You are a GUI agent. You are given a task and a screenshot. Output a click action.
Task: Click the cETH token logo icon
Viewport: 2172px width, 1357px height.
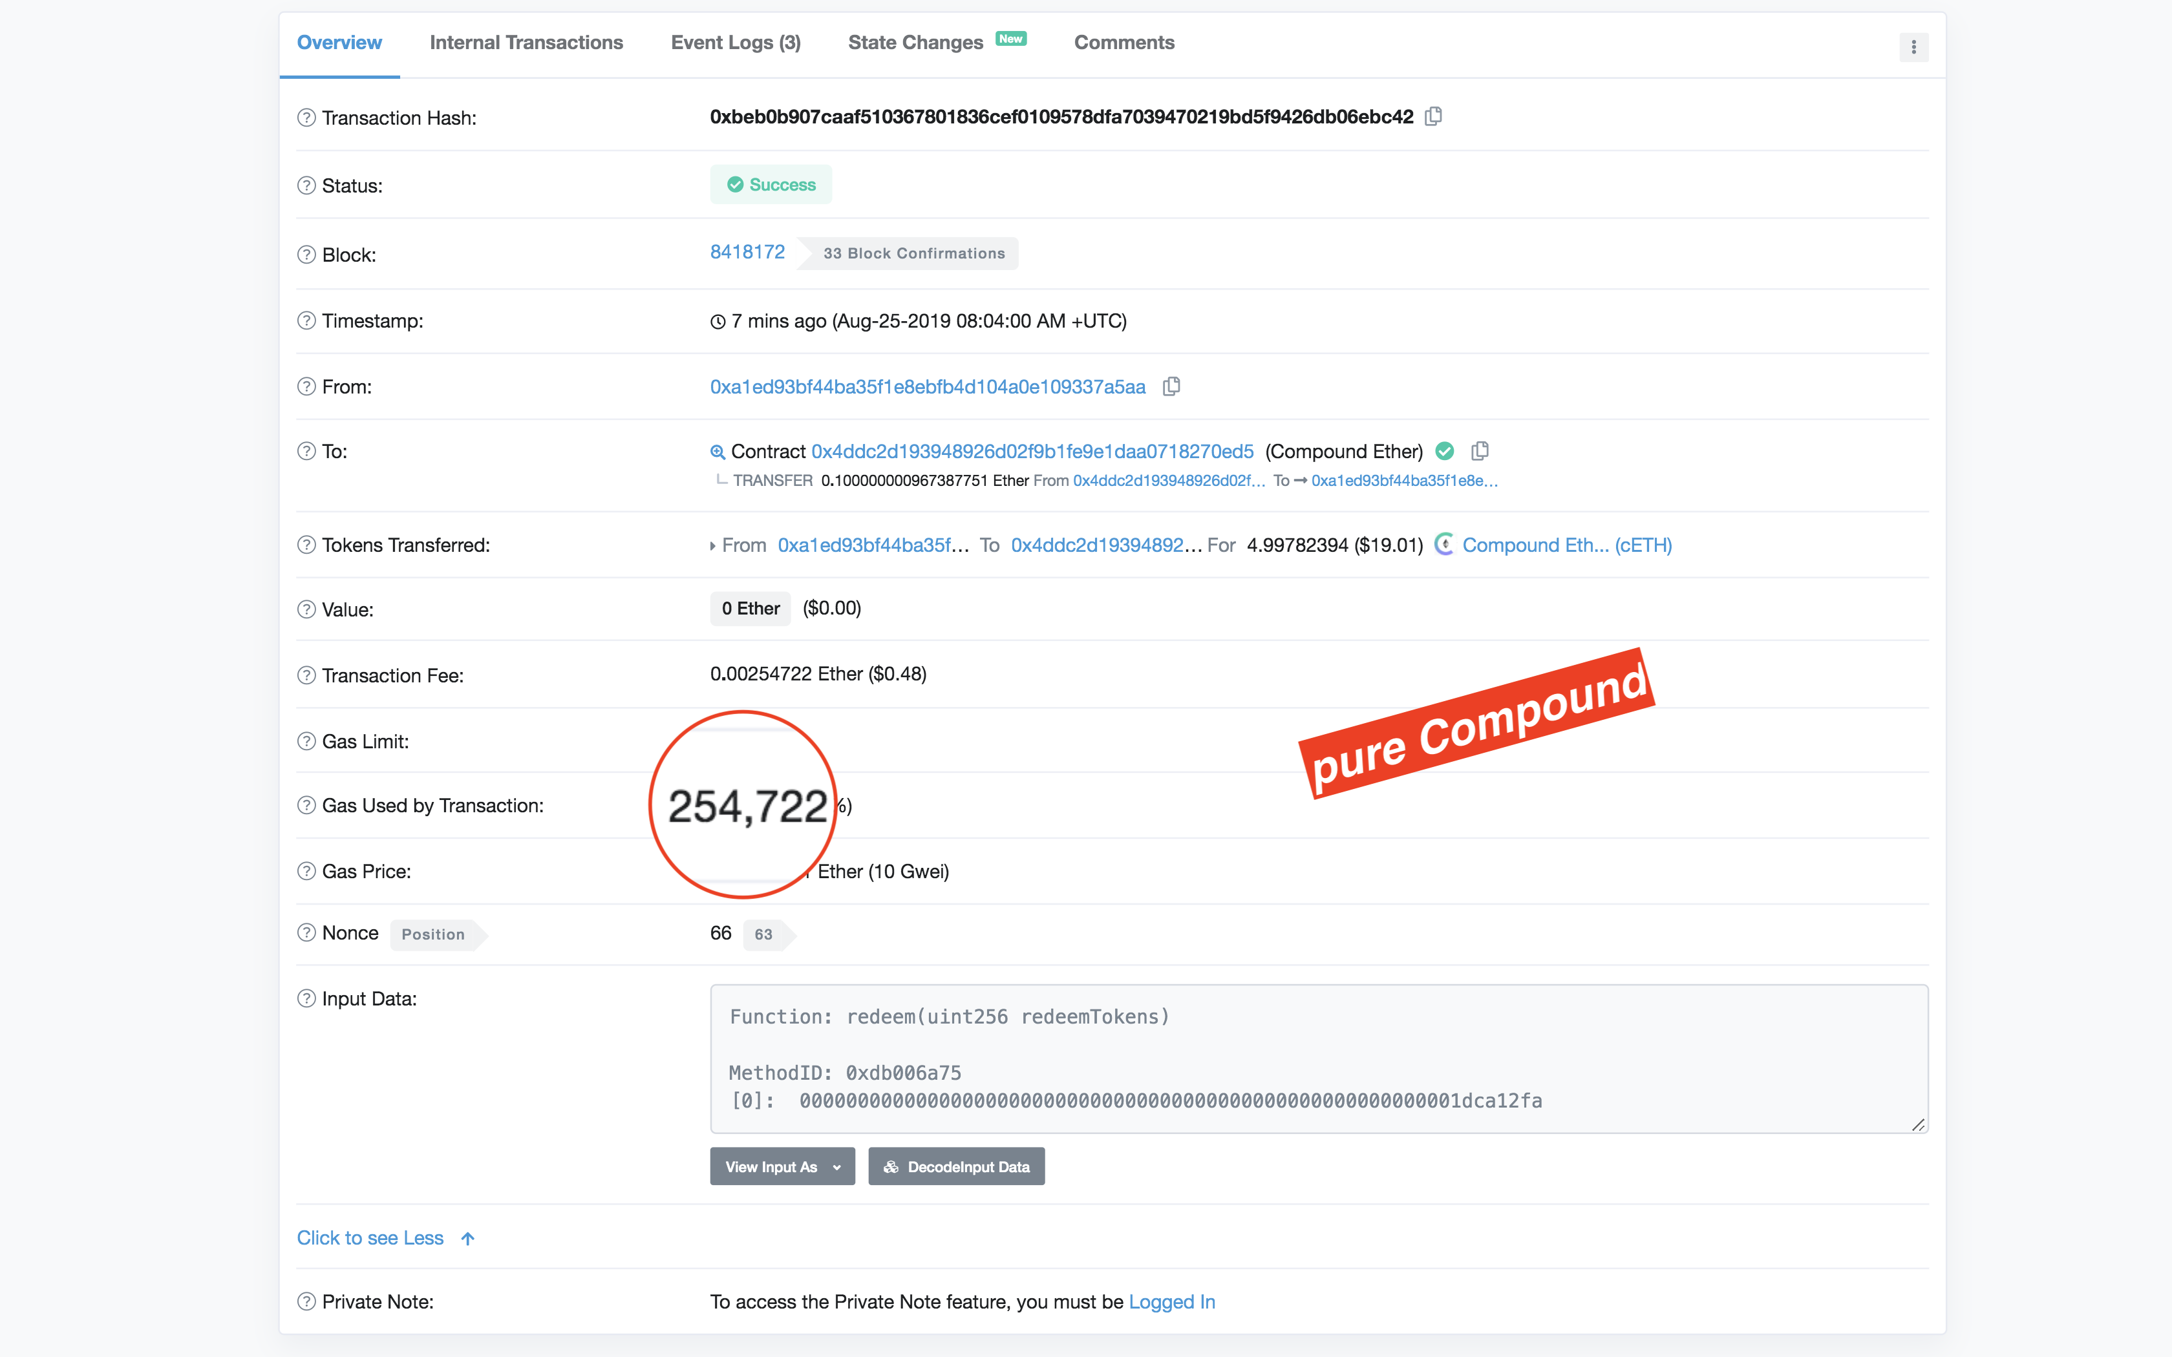1444,545
